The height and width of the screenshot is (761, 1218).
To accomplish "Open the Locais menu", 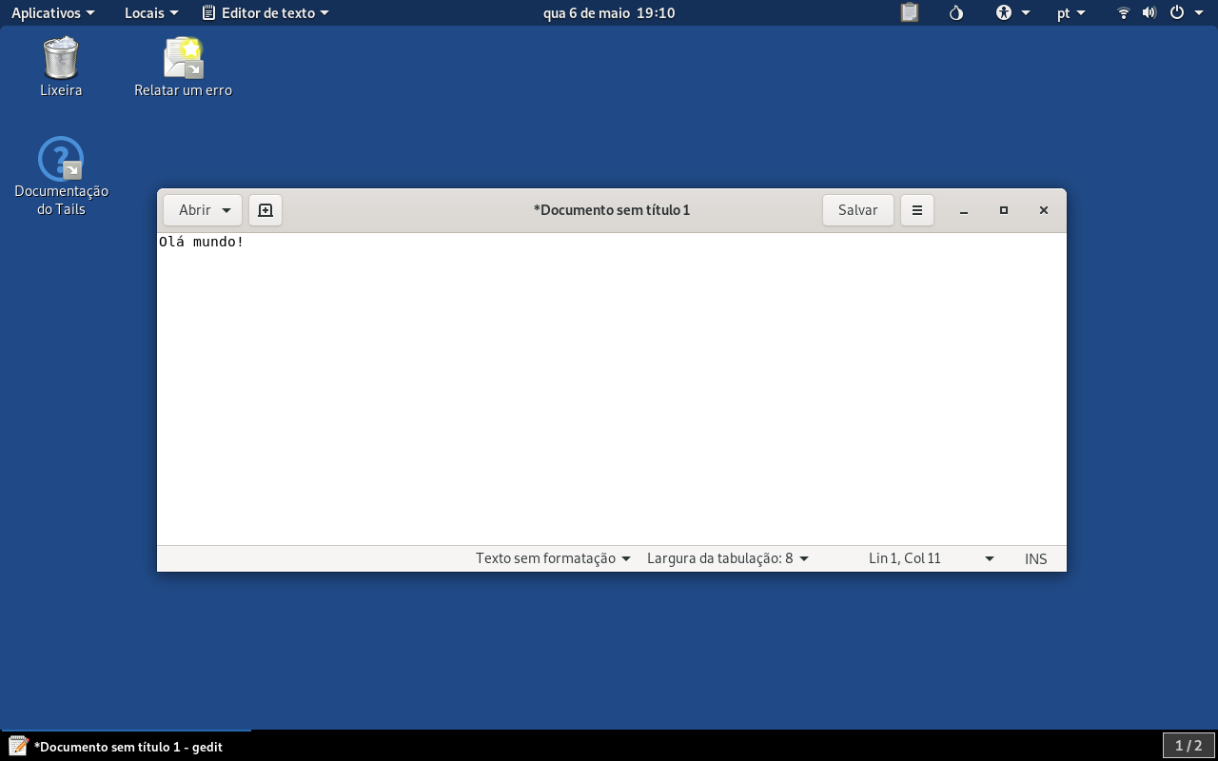I will coord(151,12).
